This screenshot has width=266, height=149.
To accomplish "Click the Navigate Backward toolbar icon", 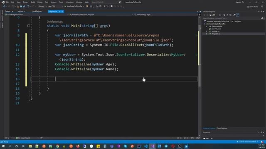I will click(4, 7).
